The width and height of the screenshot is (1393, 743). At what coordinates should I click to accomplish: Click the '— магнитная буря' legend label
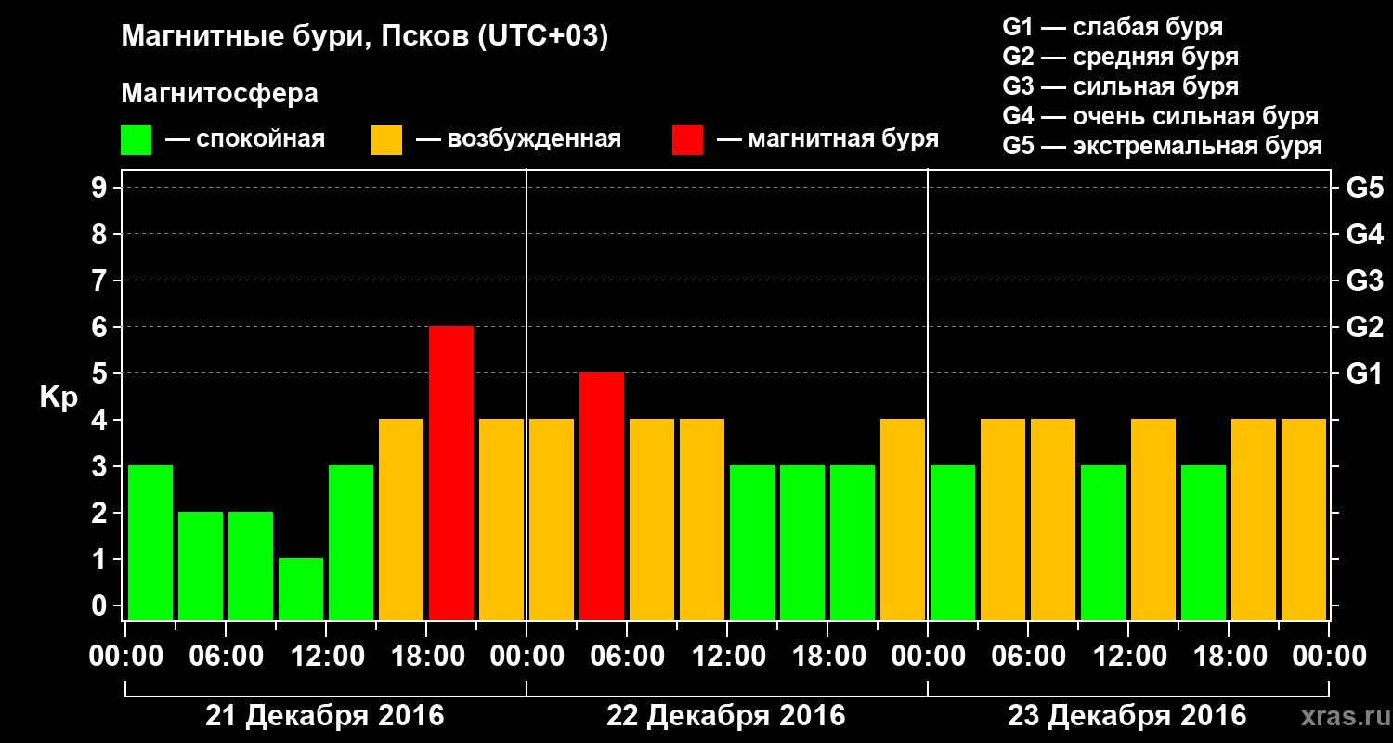827,140
